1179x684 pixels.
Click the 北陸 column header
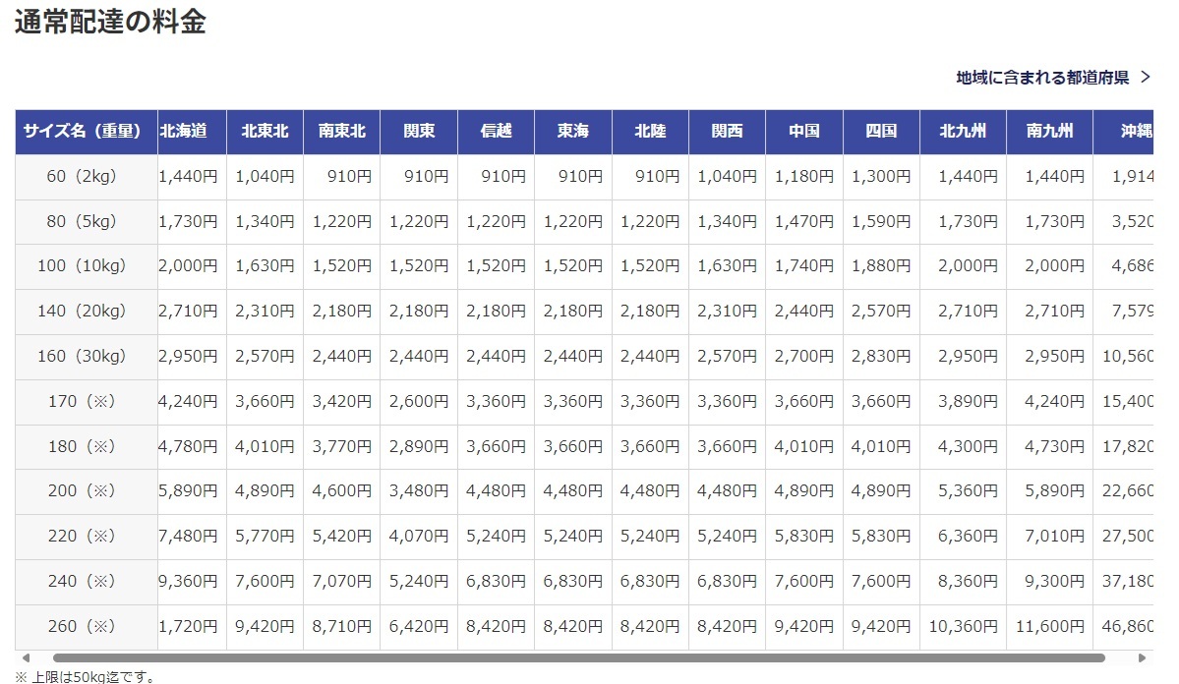(650, 132)
